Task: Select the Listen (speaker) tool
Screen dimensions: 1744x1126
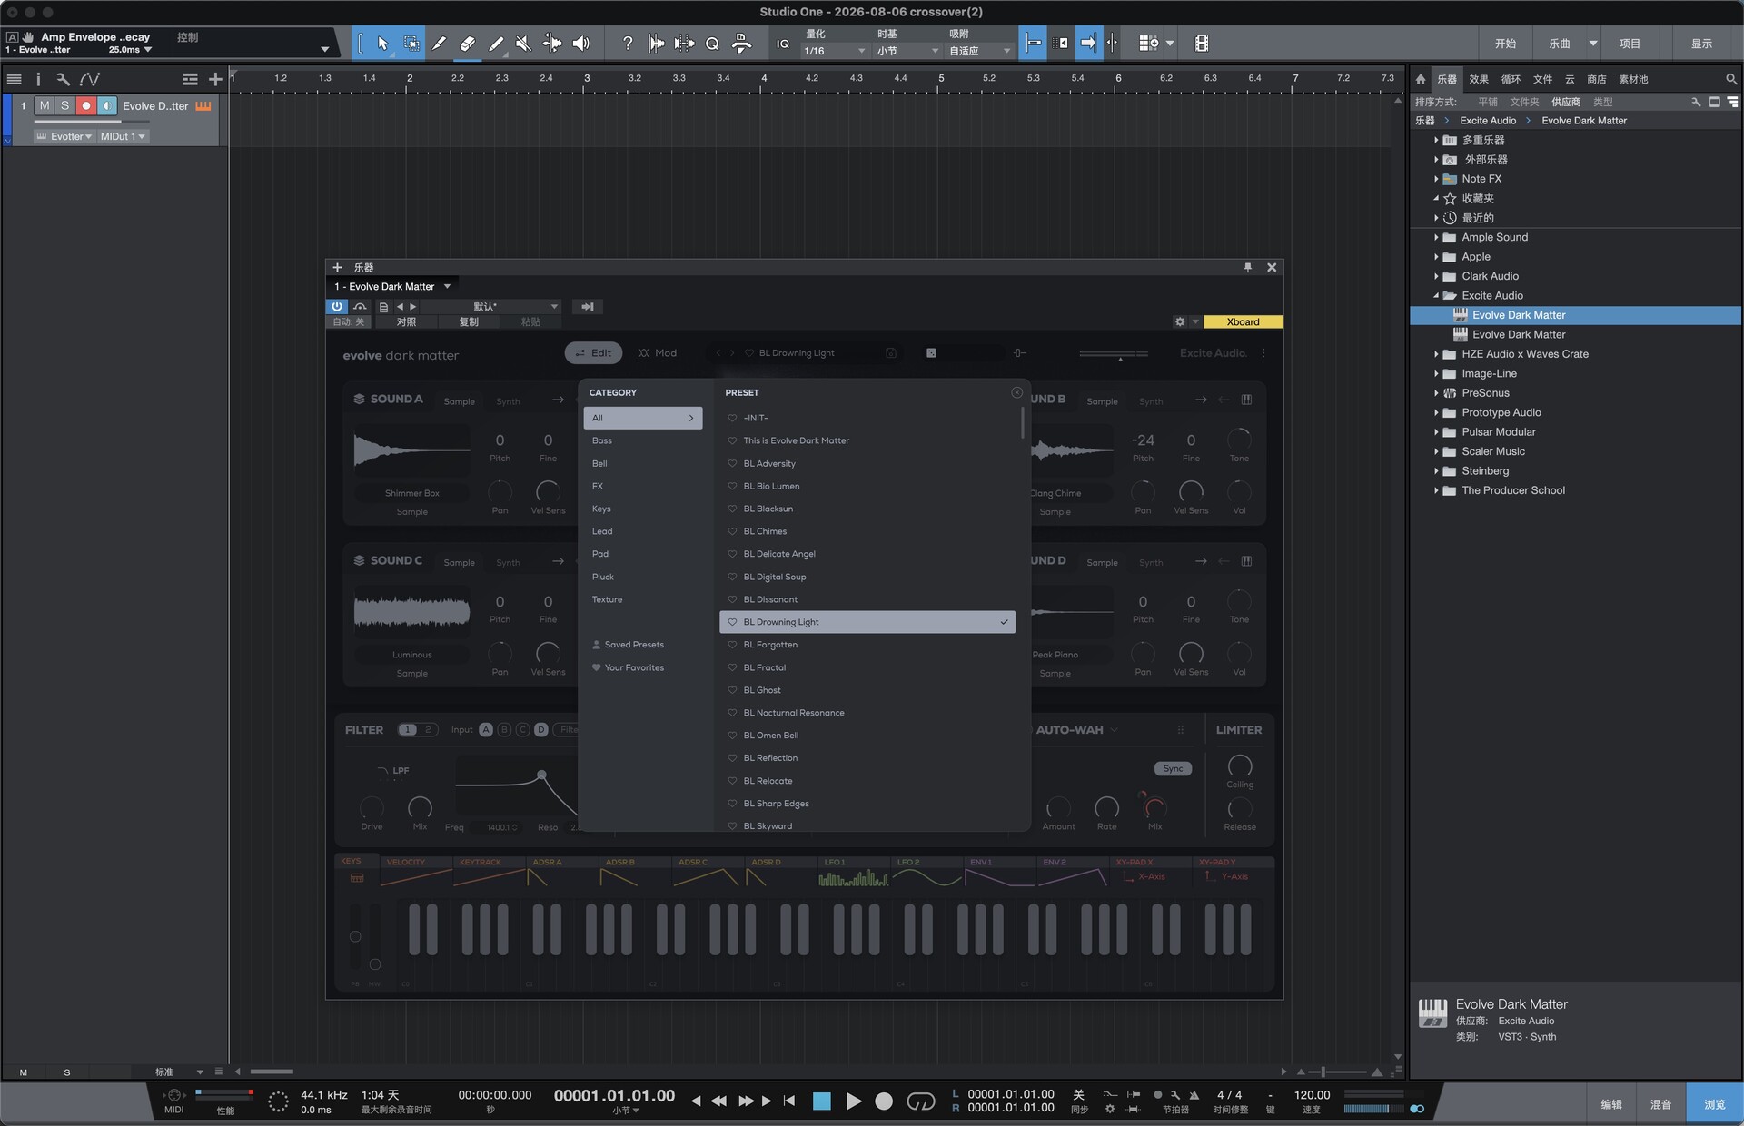Action: (580, 43)
